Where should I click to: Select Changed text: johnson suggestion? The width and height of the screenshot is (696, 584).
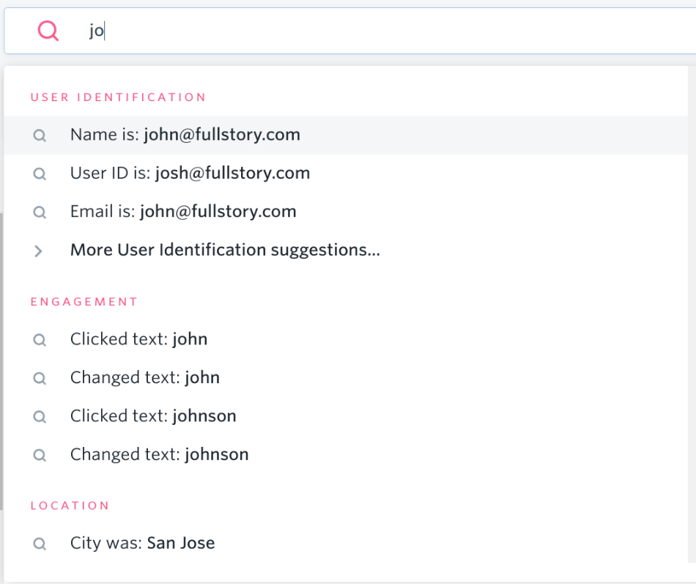click(x=346, y=455)
